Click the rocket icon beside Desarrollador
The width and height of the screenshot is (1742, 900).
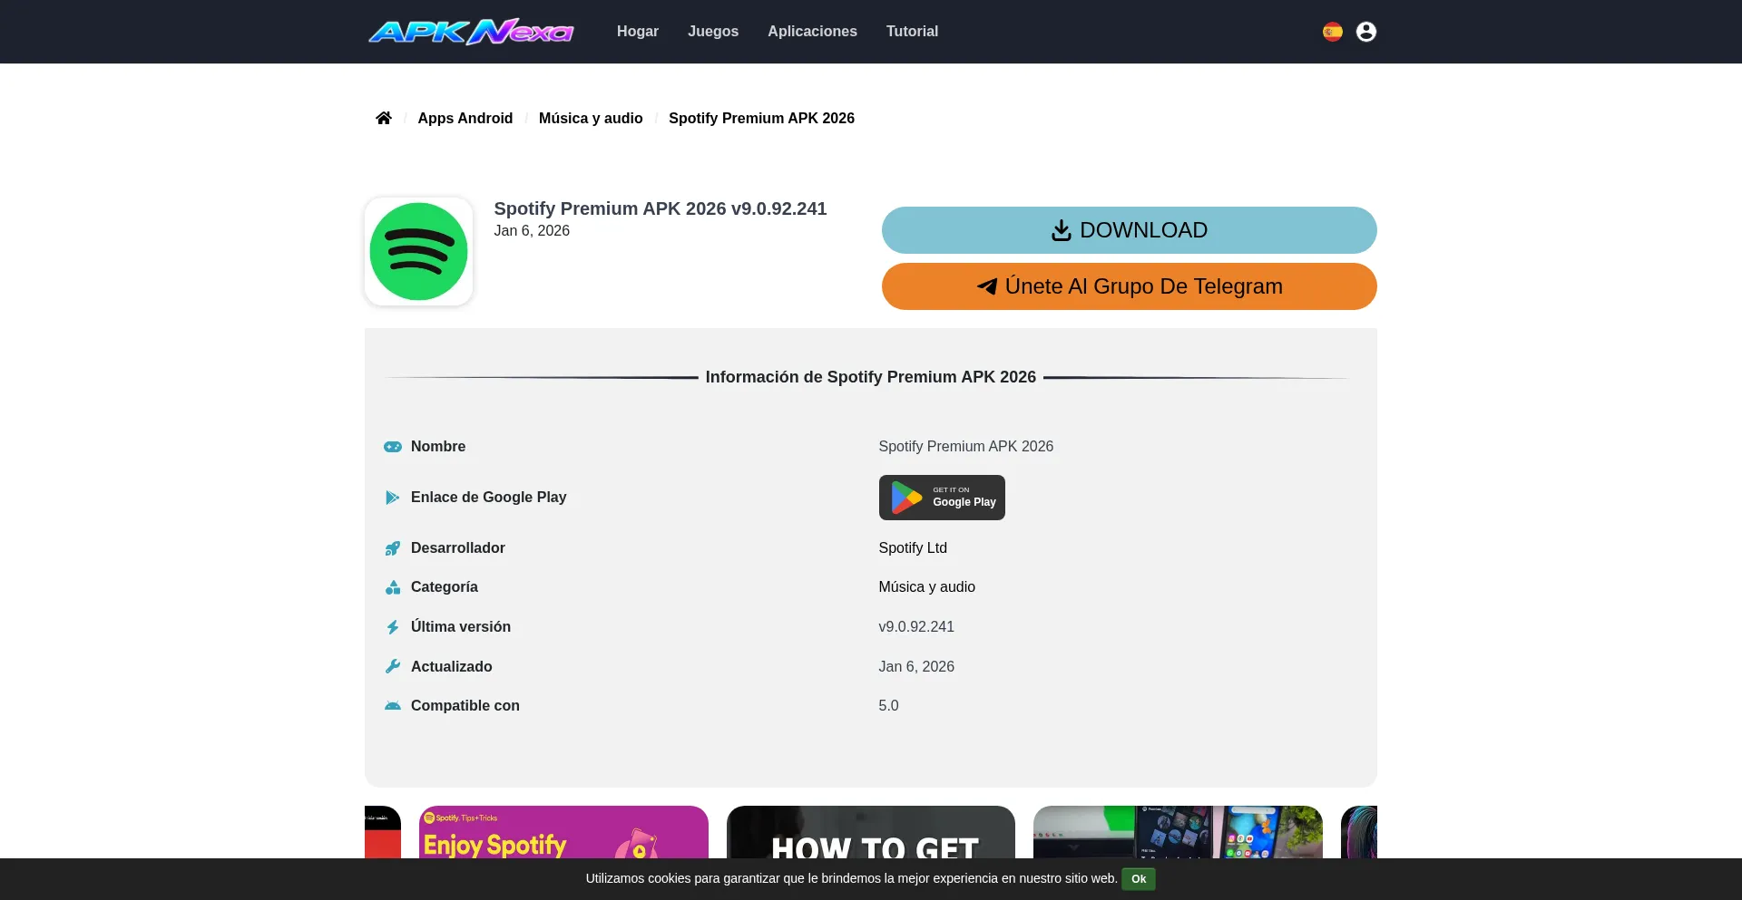click(x=392, y=548)
